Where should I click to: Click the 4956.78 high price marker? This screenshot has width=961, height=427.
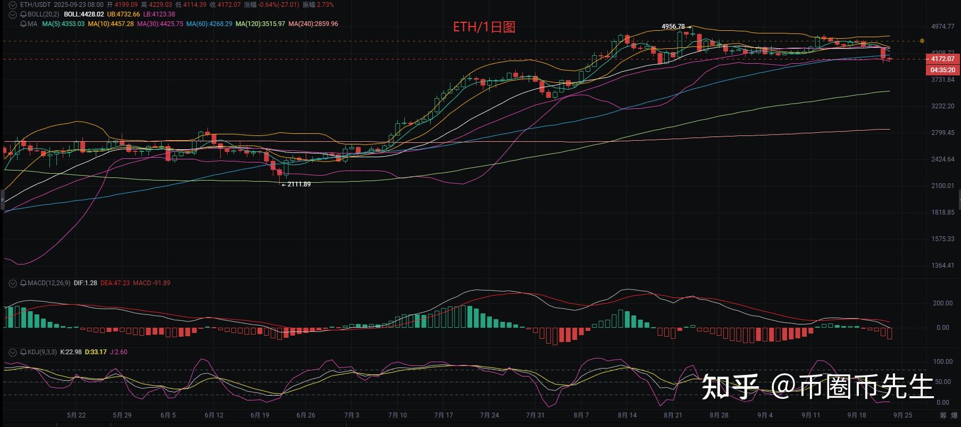[x=673, y=27]
